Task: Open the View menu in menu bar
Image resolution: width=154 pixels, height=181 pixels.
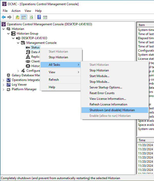Action: [x=28, y=11]
